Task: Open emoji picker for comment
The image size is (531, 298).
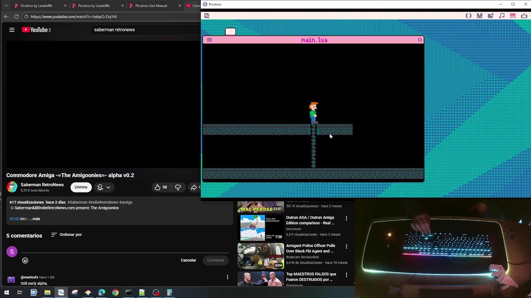Action: tap(25, 260)
